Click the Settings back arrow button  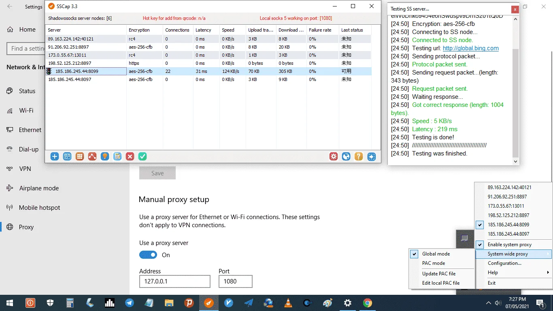(x=10, y=6)
